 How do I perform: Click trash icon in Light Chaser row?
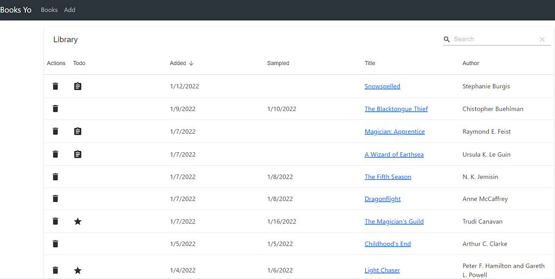tap(55, 270)
